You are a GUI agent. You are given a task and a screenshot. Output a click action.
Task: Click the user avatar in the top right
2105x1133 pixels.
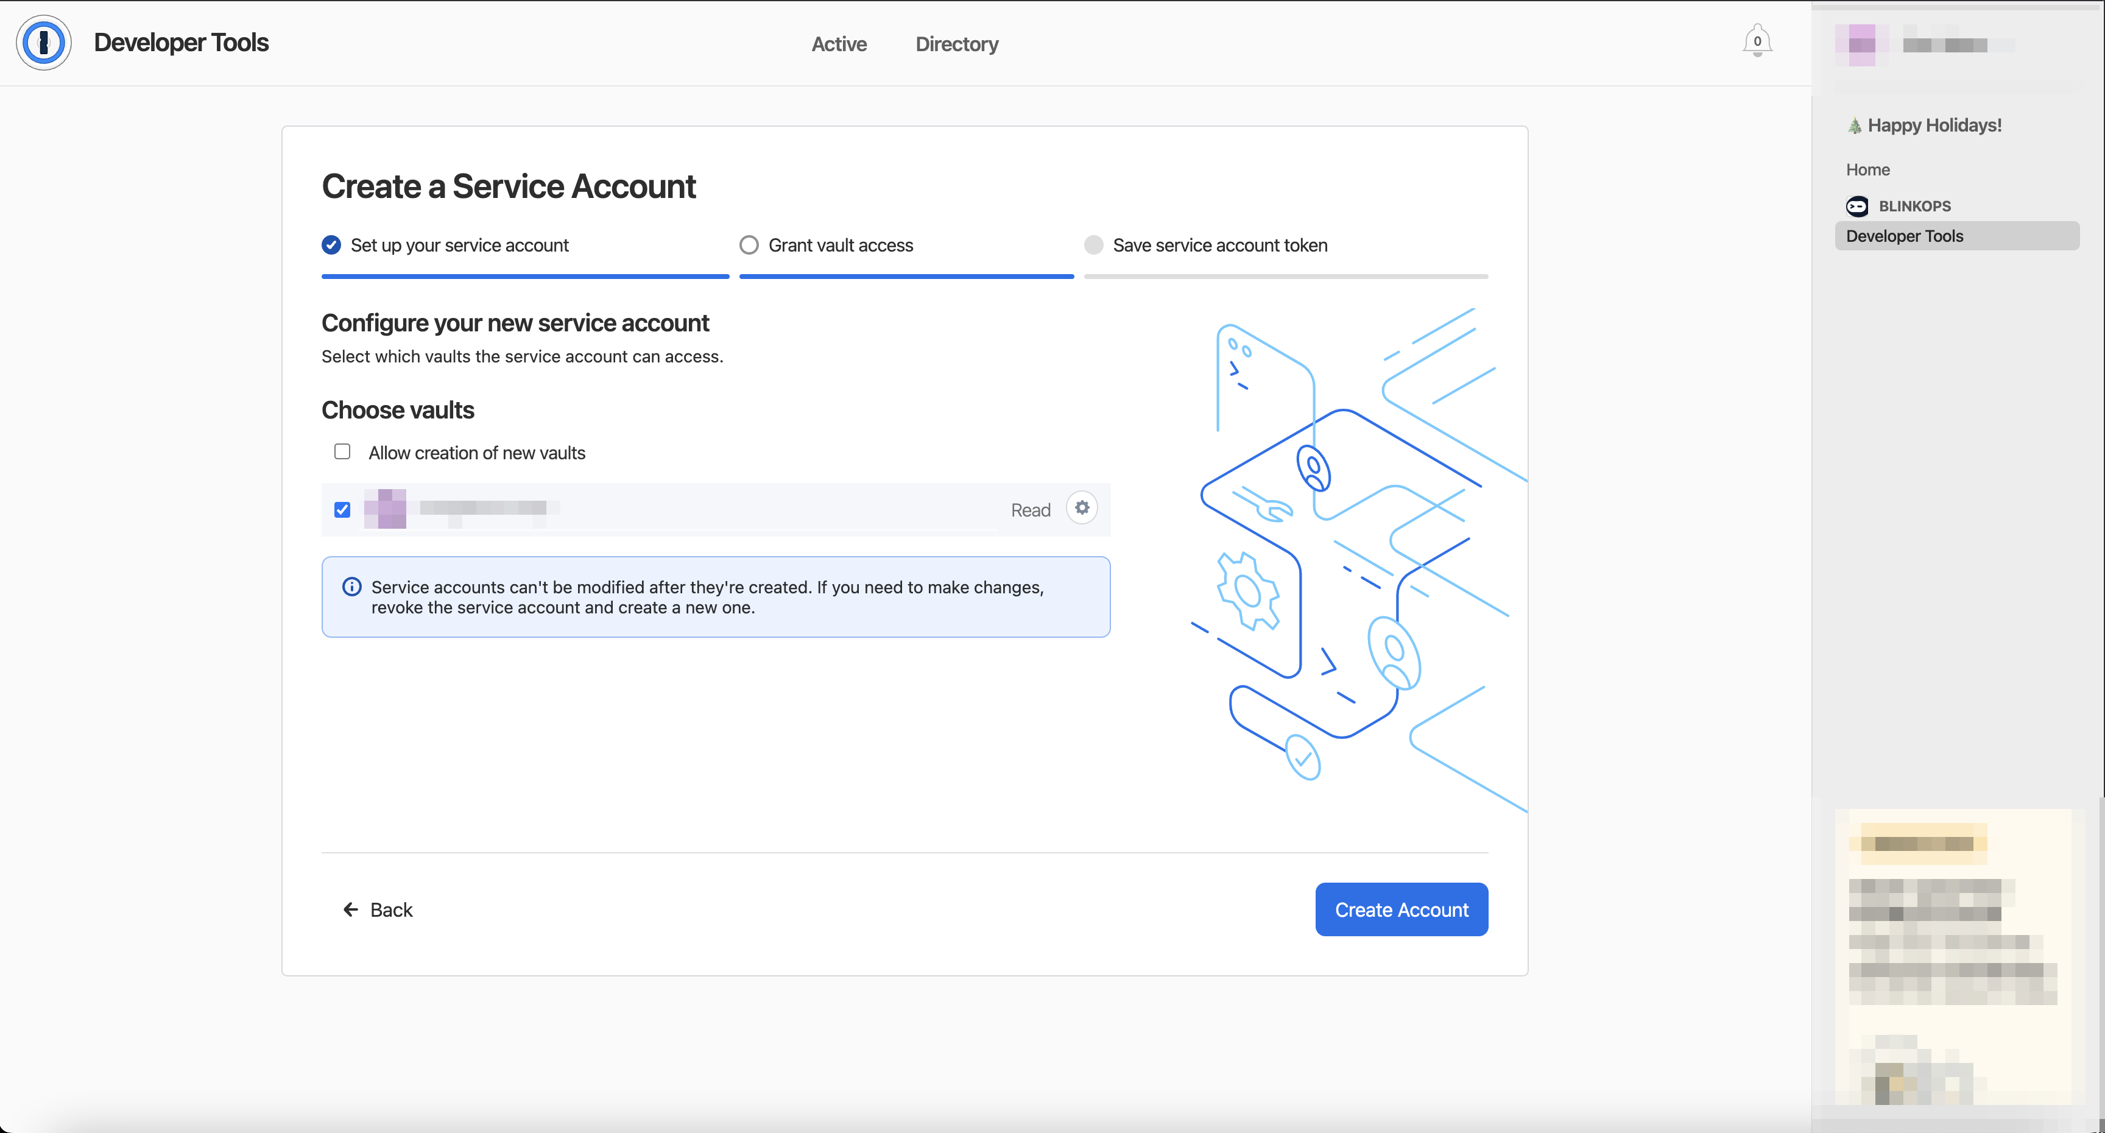pos(1861,45)
